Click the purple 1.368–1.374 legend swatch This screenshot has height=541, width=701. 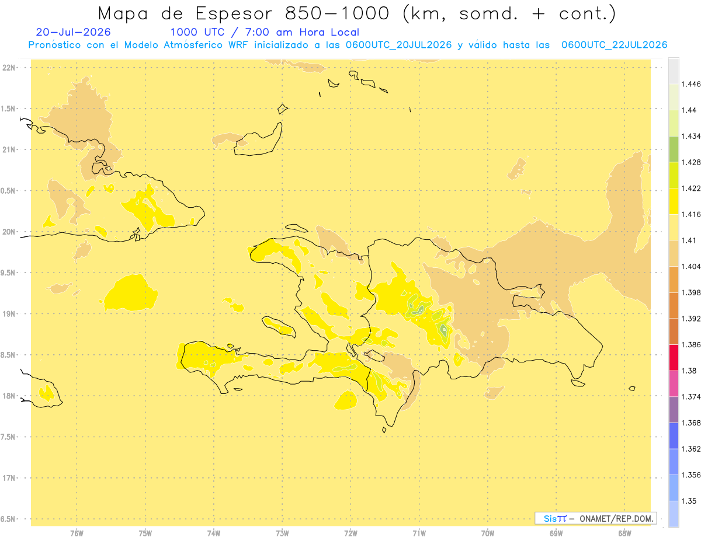pyautogui.click(x=674, y=410)
